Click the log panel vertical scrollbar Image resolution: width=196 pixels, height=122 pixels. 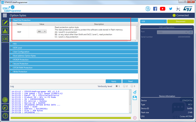click(x=130, y=101)
